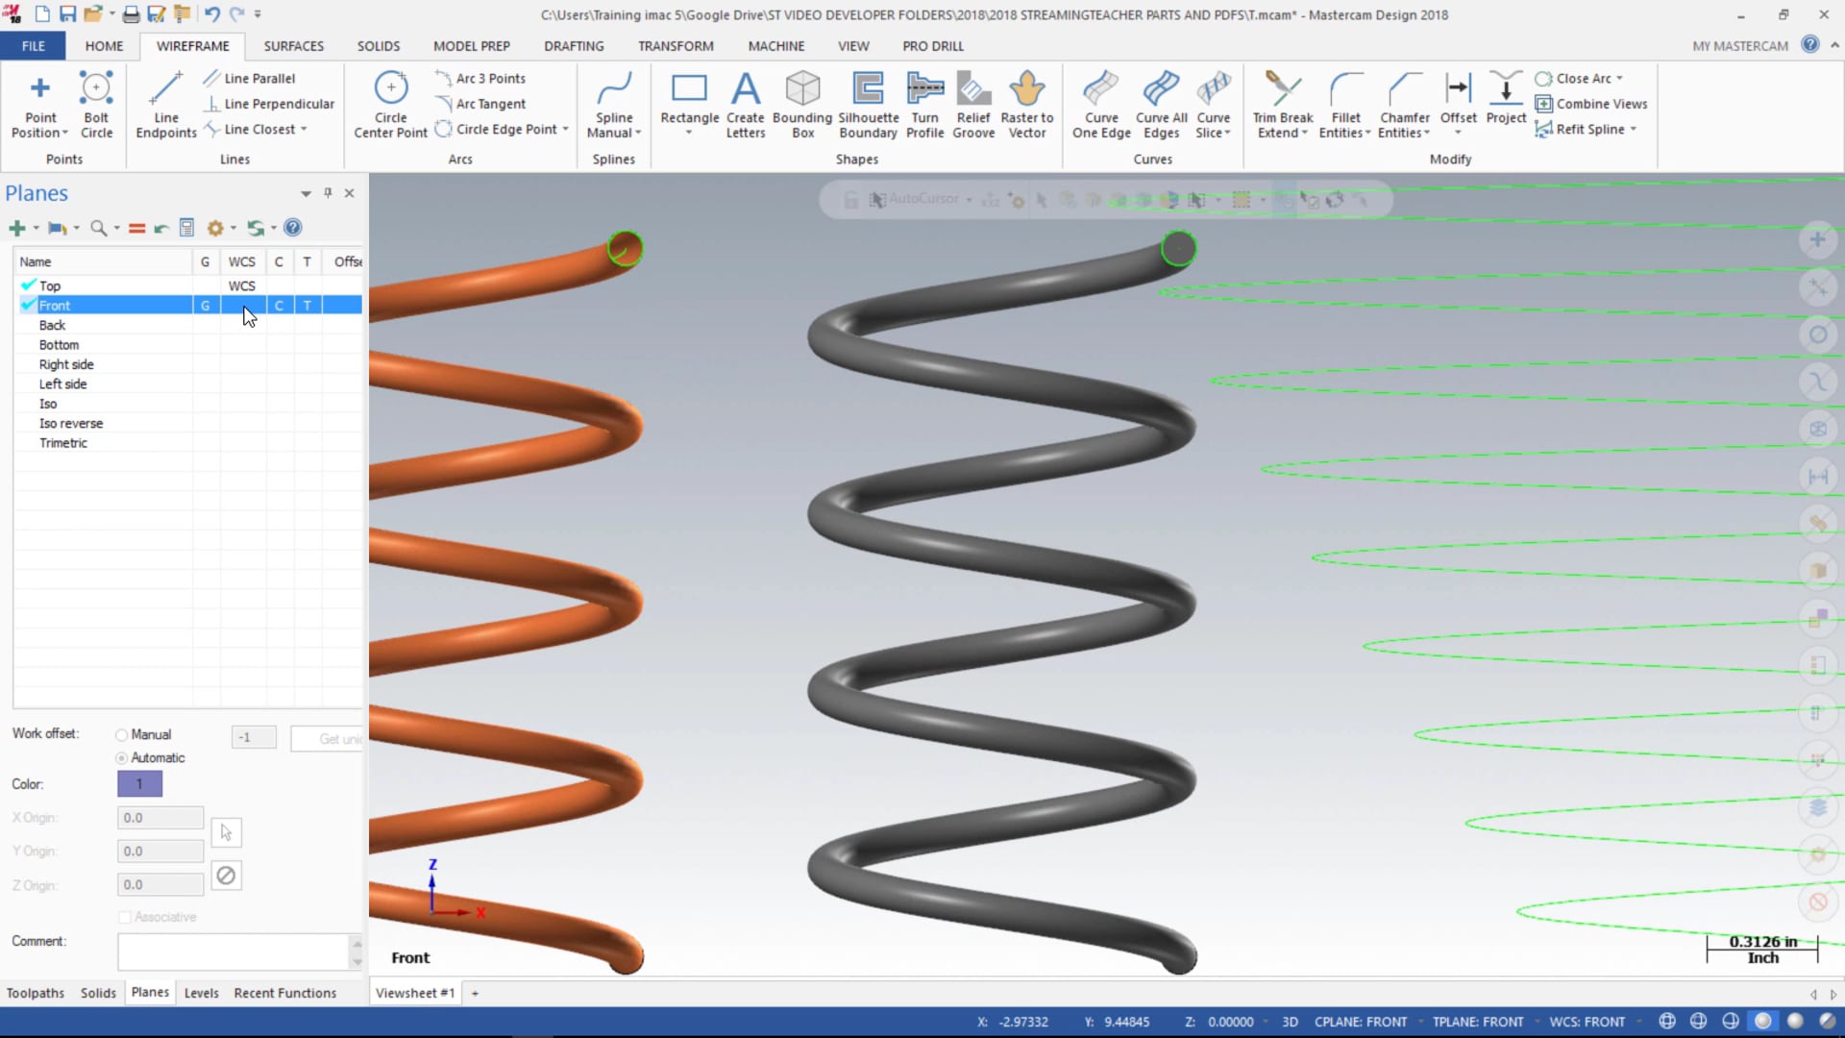
Task: Select the Point Position tool
Action: click(40, 104)
